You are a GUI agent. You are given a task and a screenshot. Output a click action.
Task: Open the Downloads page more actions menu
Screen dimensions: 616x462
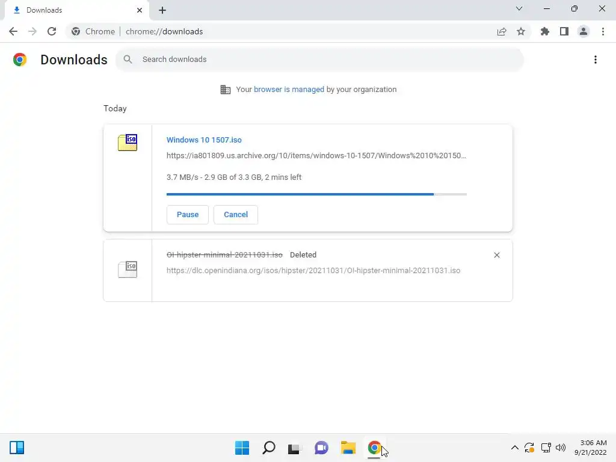click(596, 60)
